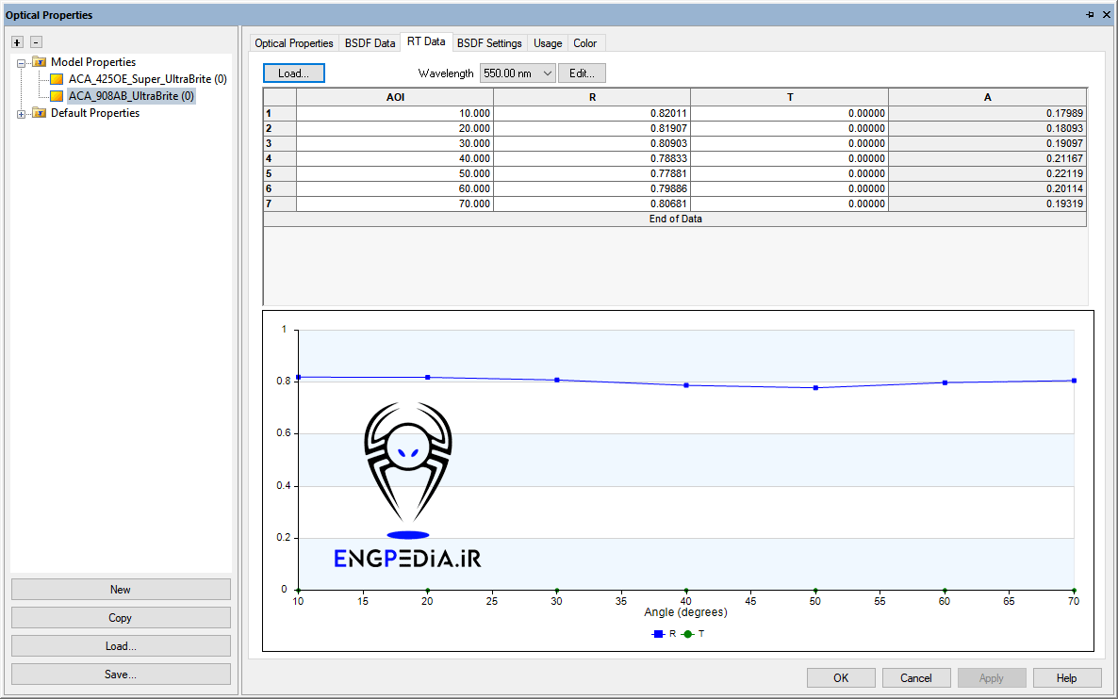The height and width of the screenshot is (699, 1118).
Task: Click the AOI cell 50.000
Action: pos(395,174)
